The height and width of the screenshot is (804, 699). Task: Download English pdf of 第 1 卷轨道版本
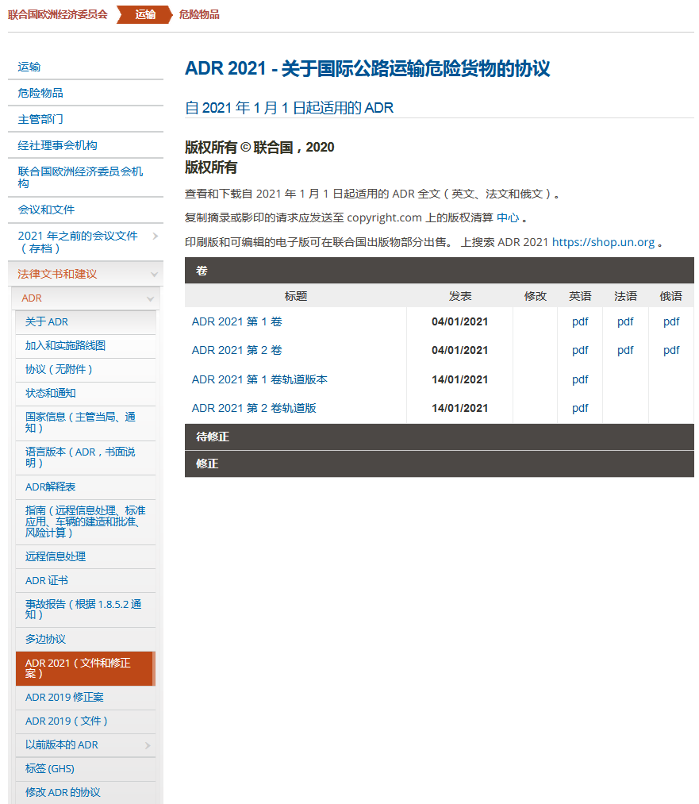click(x=580, y=380)
